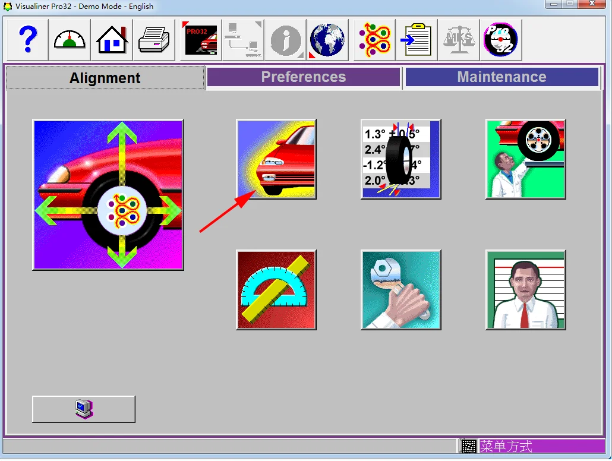Select the protractor measurement icon
Viewport: 612px width, 461px height.
tap(276, 289)
